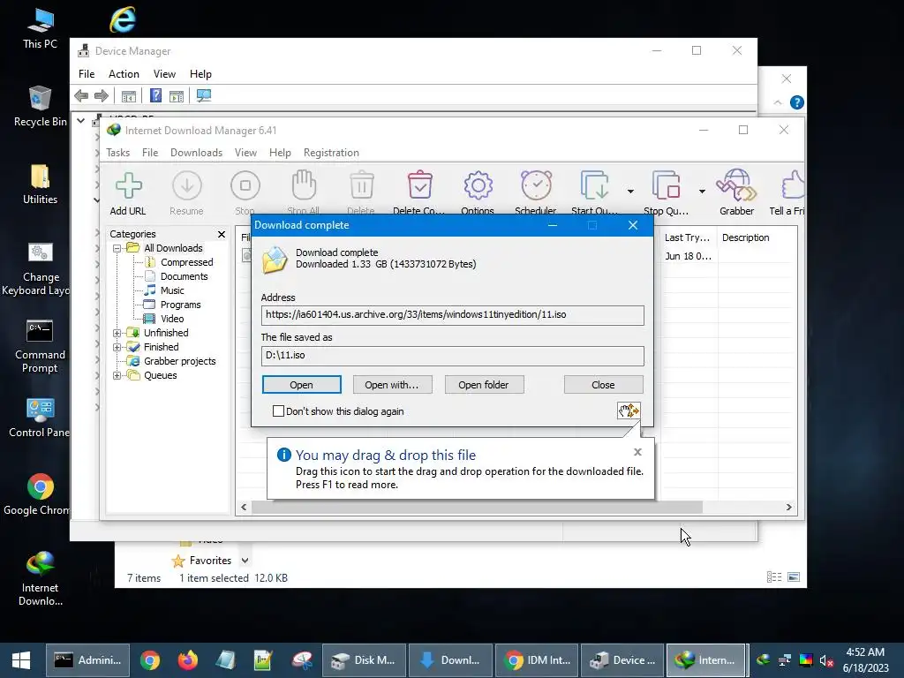The height and width of the screenshot is (678, 904).
Task: Open the Command Prompt desktop shortcut
Action: point(40,346)
